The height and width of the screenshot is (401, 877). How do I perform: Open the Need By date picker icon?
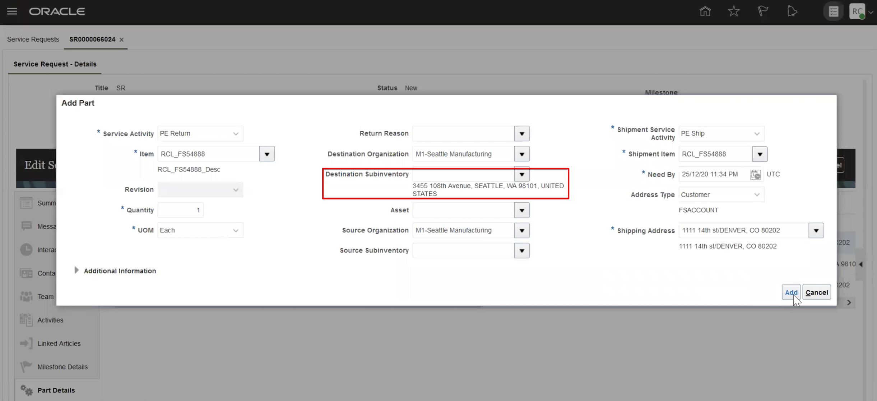click(756, 174)
